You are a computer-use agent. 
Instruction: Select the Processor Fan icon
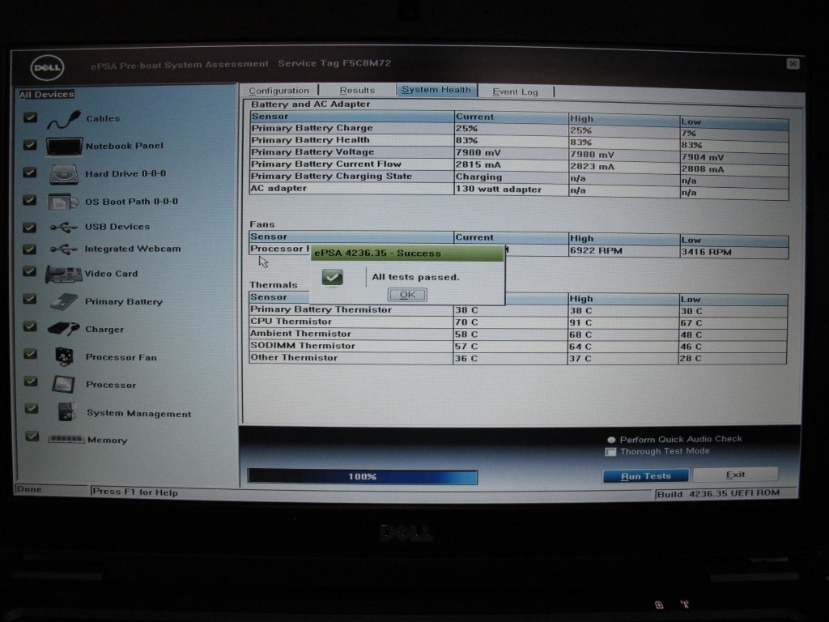pos(64,356)
